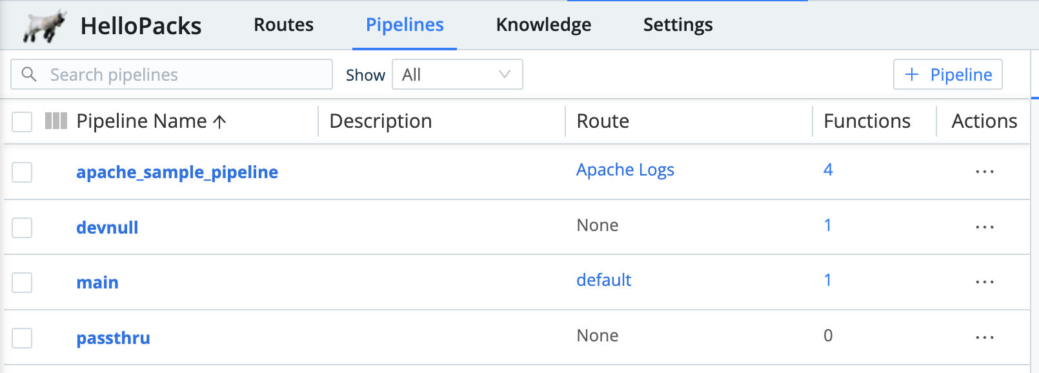Open the passthru pipeline link
The width and height of the screenshot is (1039, 373).
[x=113, y=338]
